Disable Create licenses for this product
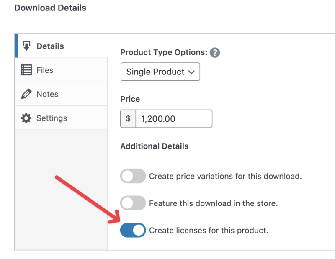 pos(133,230)
